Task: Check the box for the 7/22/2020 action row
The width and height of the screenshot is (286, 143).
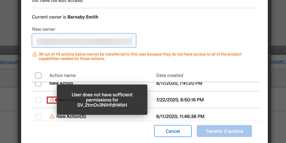Action: (x=38, y=100)
